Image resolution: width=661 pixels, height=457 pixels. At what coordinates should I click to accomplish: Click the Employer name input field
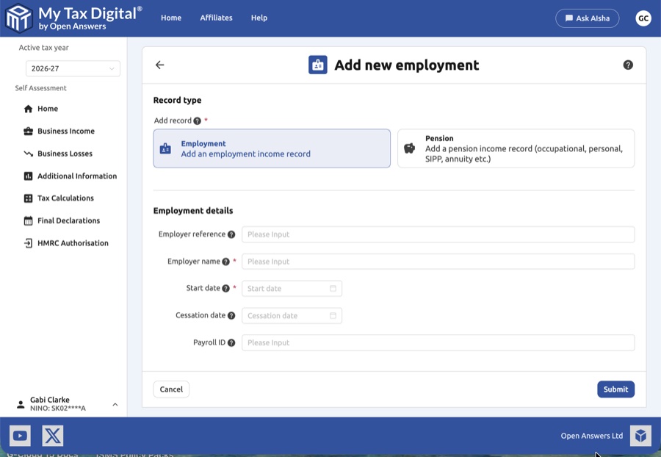click(x=438, y=261)
